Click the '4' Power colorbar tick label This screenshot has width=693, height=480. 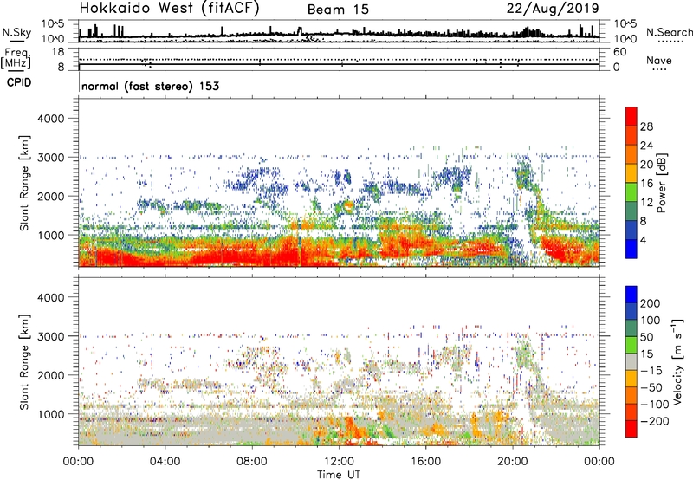643,240
